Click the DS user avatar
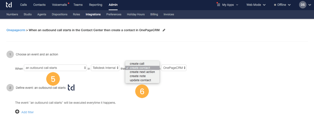 [303, 5]
